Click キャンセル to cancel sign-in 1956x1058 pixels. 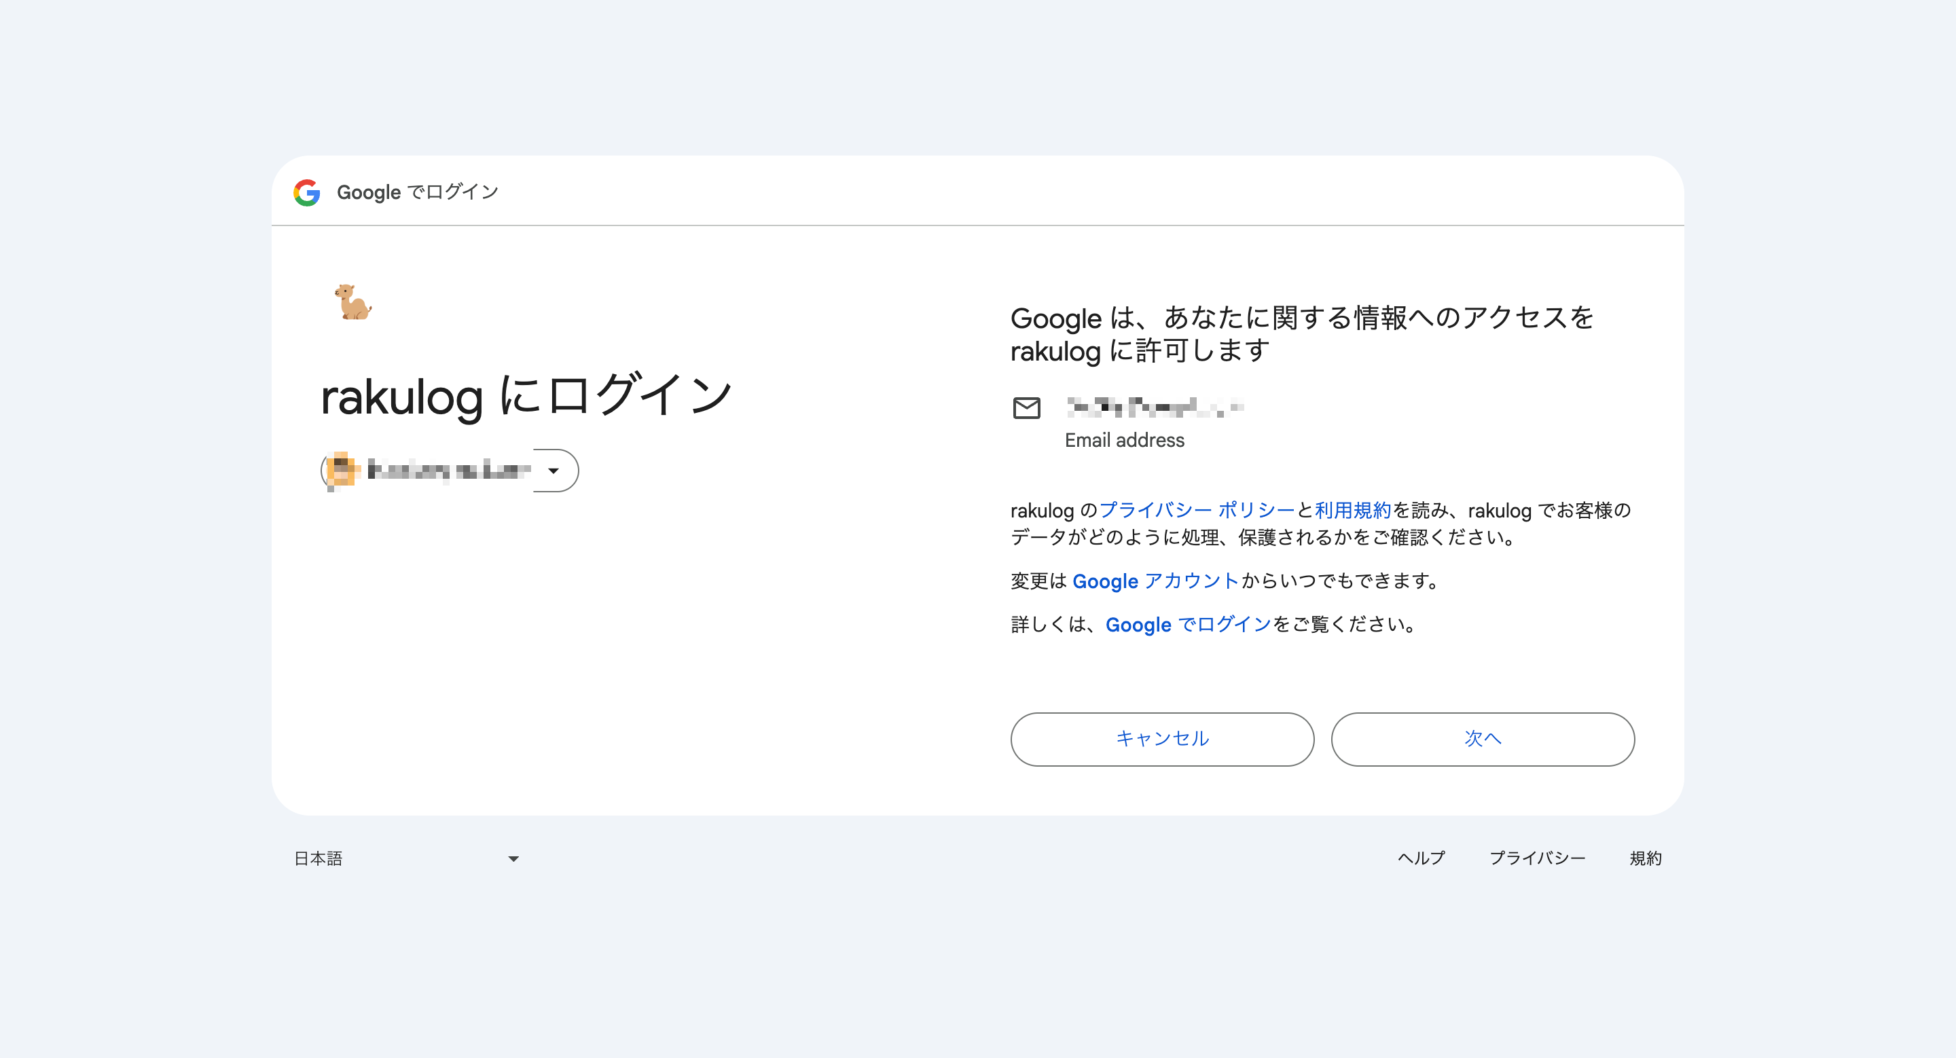1162,738
